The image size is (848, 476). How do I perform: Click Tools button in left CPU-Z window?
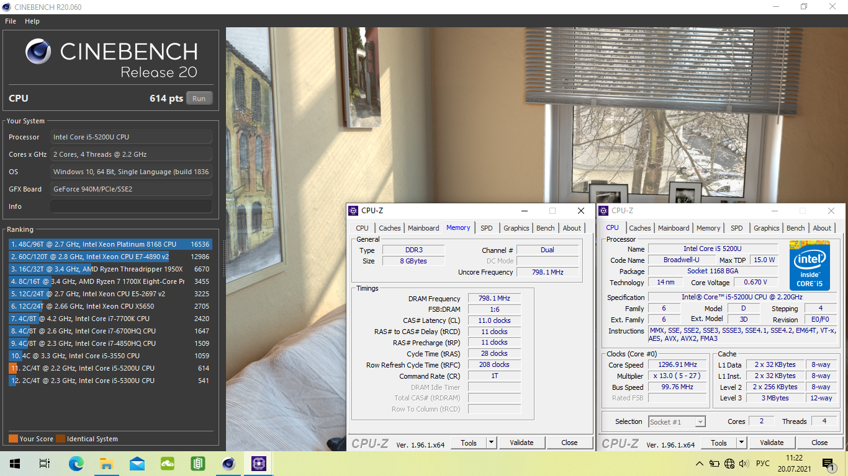(469, 443)
